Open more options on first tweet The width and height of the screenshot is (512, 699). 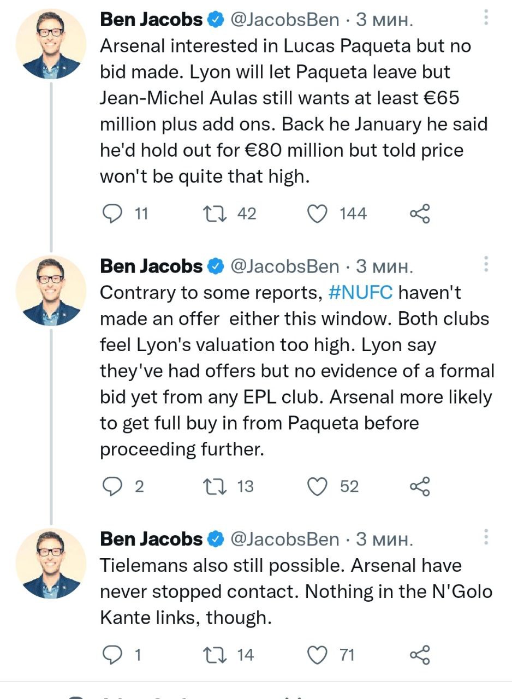pos(485,20)
